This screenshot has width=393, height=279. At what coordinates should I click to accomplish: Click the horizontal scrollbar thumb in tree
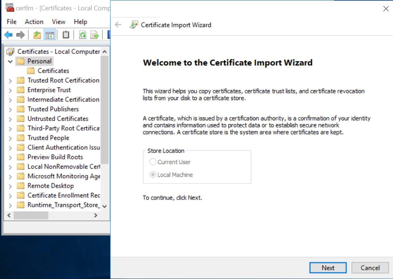pos(31,215)
